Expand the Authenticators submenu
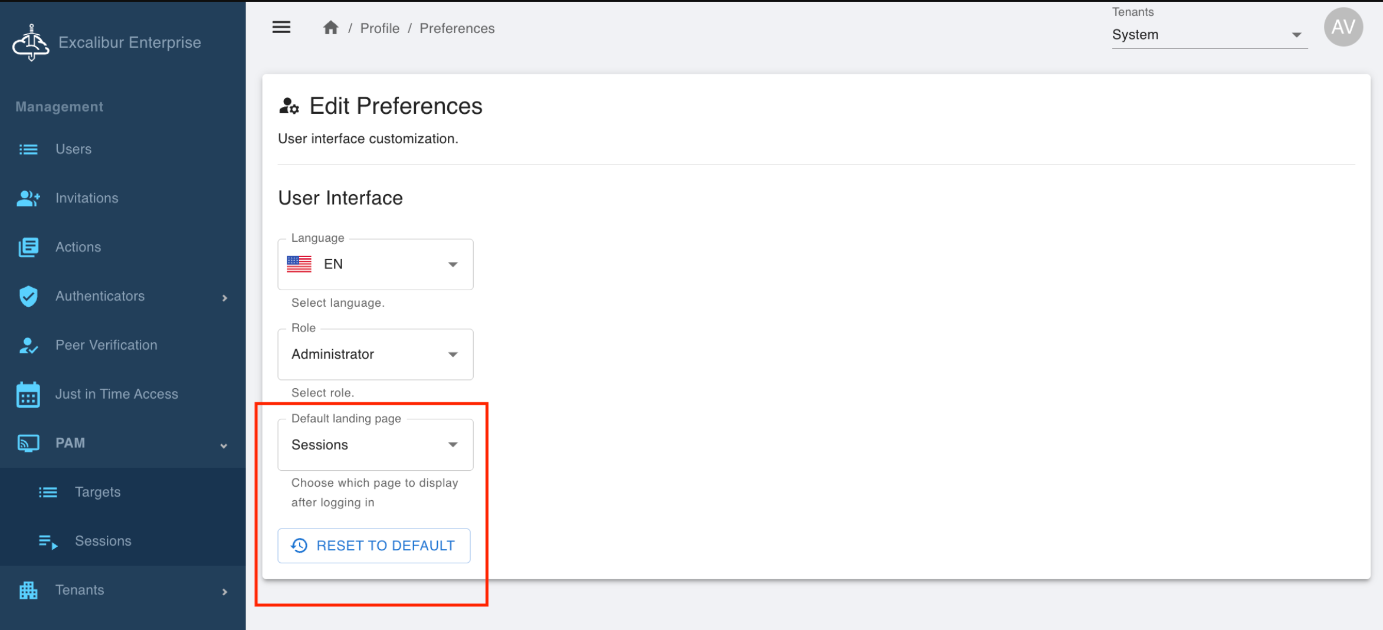1383x630 pixels. tap(224, 297)
